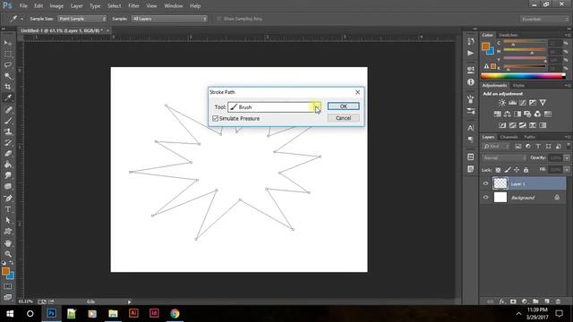Open the Sample All Layers dropdown

169,19
